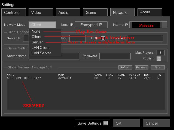Image resolution: width=174 pixels, height=130 pixels.
Task: Select LAN Server network mode
Action: pos(41,53)
